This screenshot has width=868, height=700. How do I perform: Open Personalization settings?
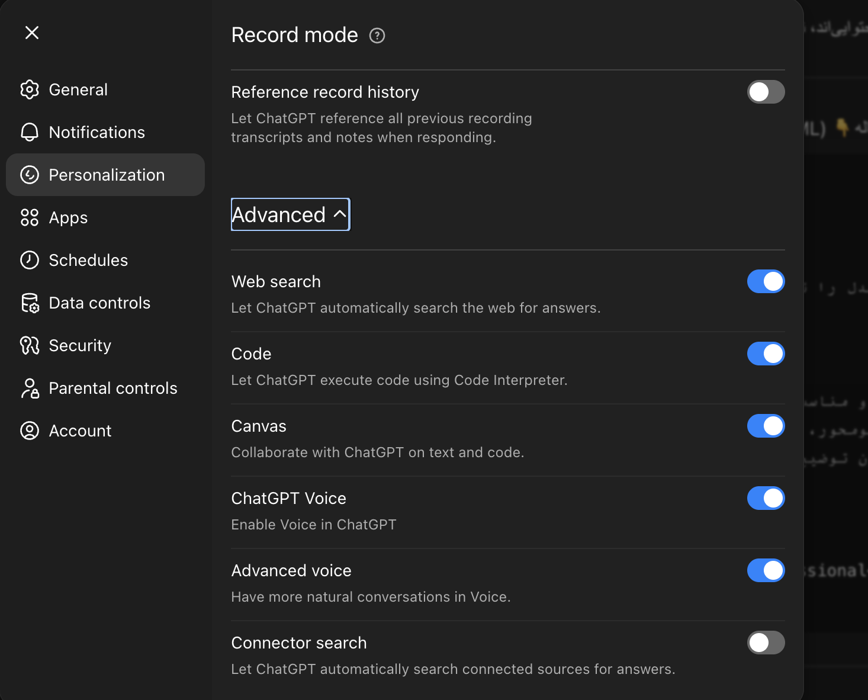coord(107,175)
